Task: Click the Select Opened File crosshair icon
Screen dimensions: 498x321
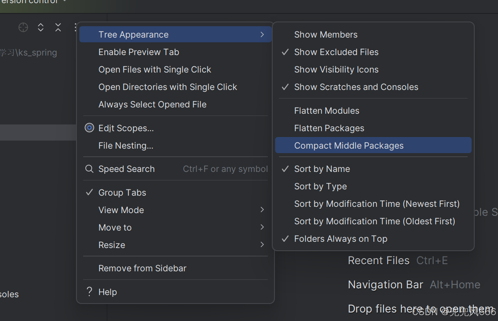Action: click(23, 27)
